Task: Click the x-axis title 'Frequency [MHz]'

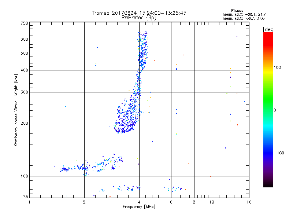Action: tap(139, 207)
